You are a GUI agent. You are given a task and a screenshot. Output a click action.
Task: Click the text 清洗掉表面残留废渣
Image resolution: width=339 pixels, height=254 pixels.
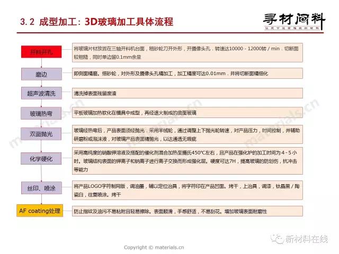click(x=95, y=93)
